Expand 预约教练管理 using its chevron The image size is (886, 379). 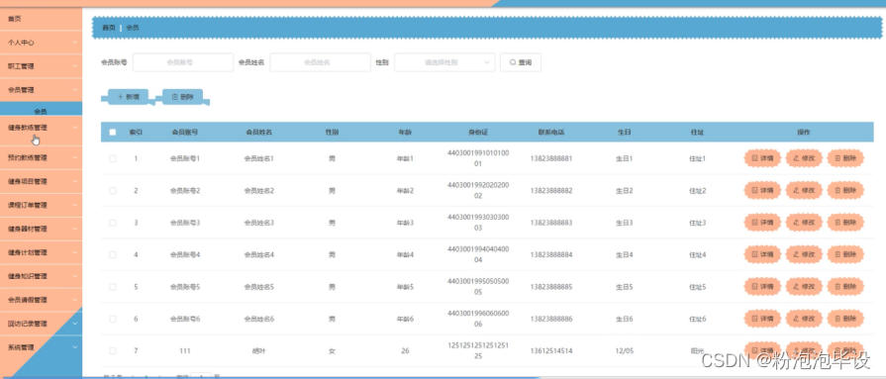[74, 157]
